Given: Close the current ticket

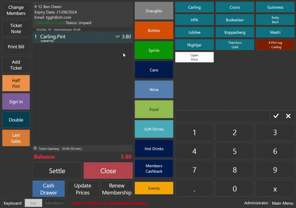Looking at the screenshot, I should [108, 171].
